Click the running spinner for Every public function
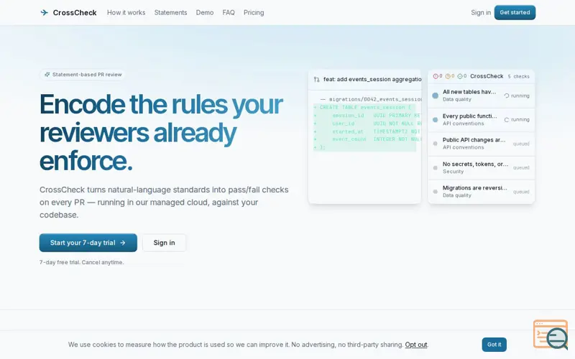 tap(507, 120)
